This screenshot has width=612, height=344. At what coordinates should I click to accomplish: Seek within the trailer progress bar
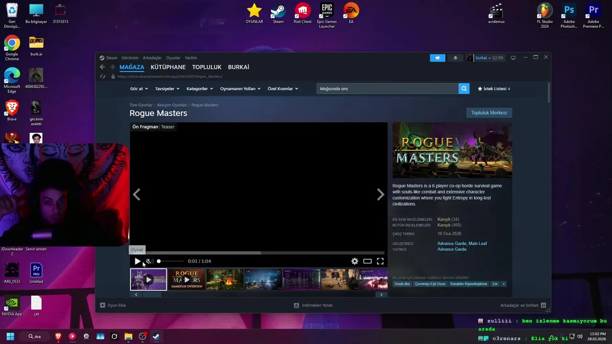259,253
